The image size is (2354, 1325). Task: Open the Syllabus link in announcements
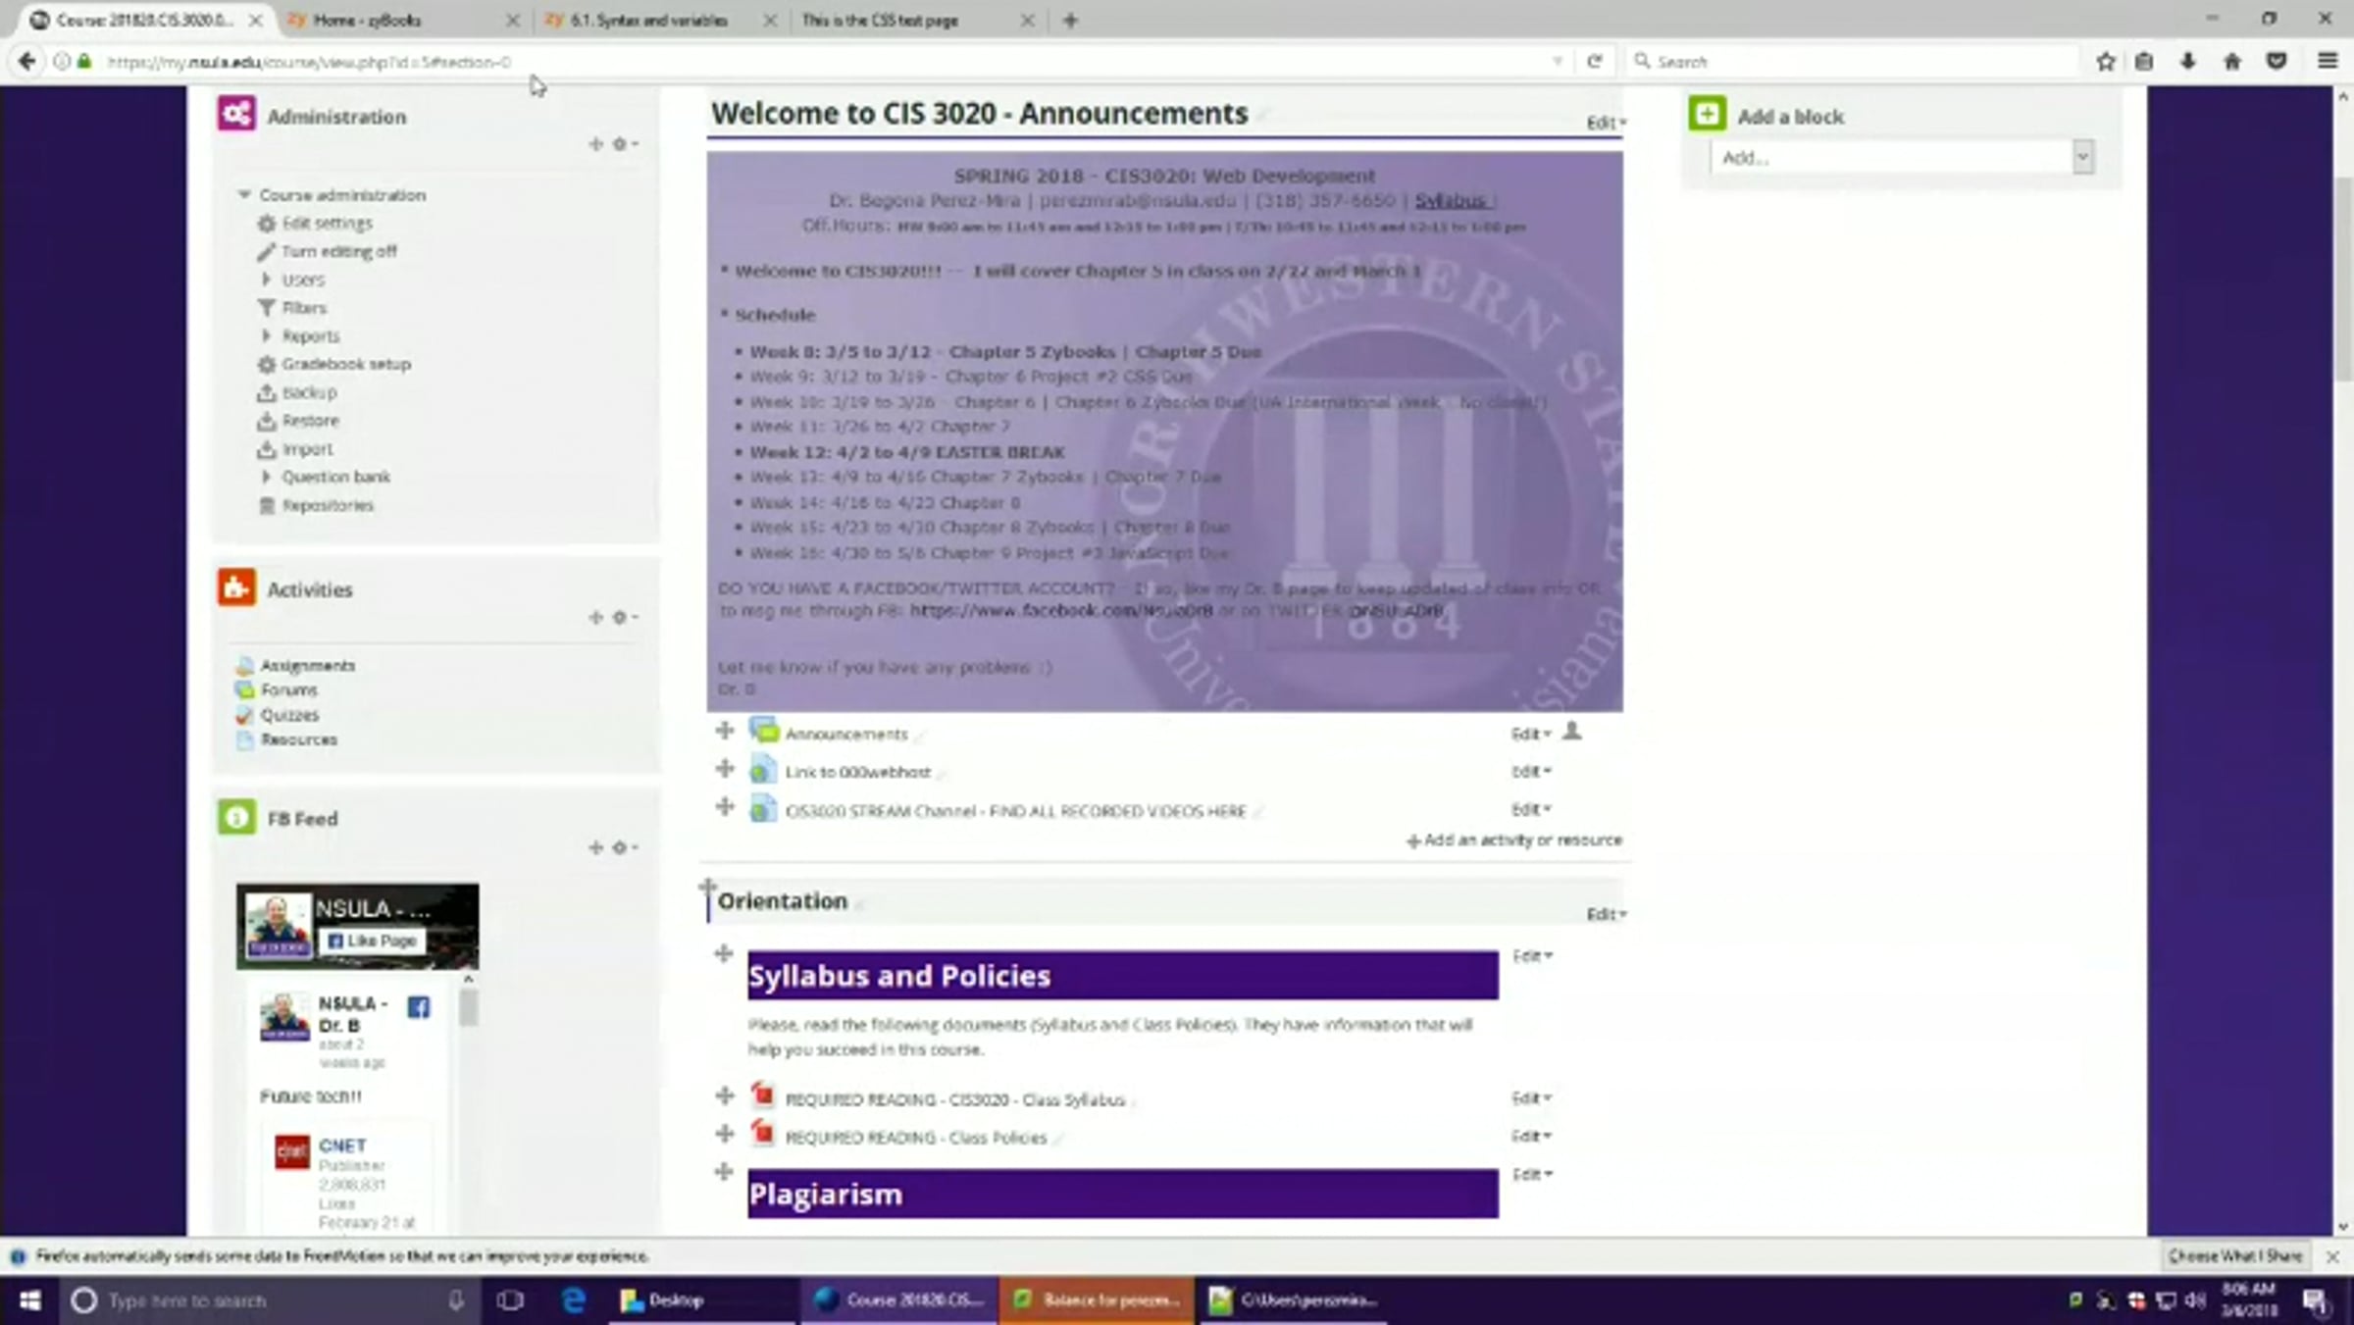tap(1450, 201)
